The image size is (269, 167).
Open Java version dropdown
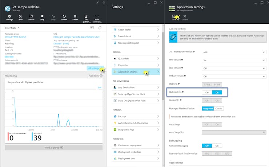234,68
